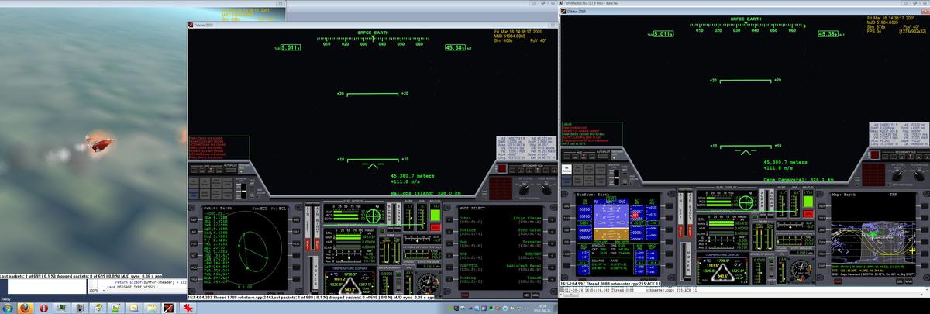This screenshot has height=314, width=930.
Task: Toggle PWR button under left window's Mode Select MFD
Action: [x=464, y=295]
